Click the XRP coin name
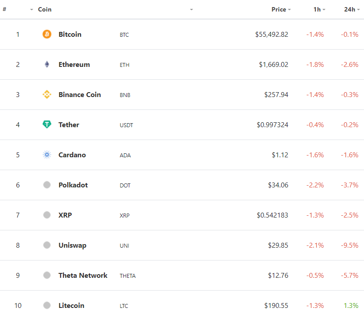The image size is (364, 319). pos(65,215)
